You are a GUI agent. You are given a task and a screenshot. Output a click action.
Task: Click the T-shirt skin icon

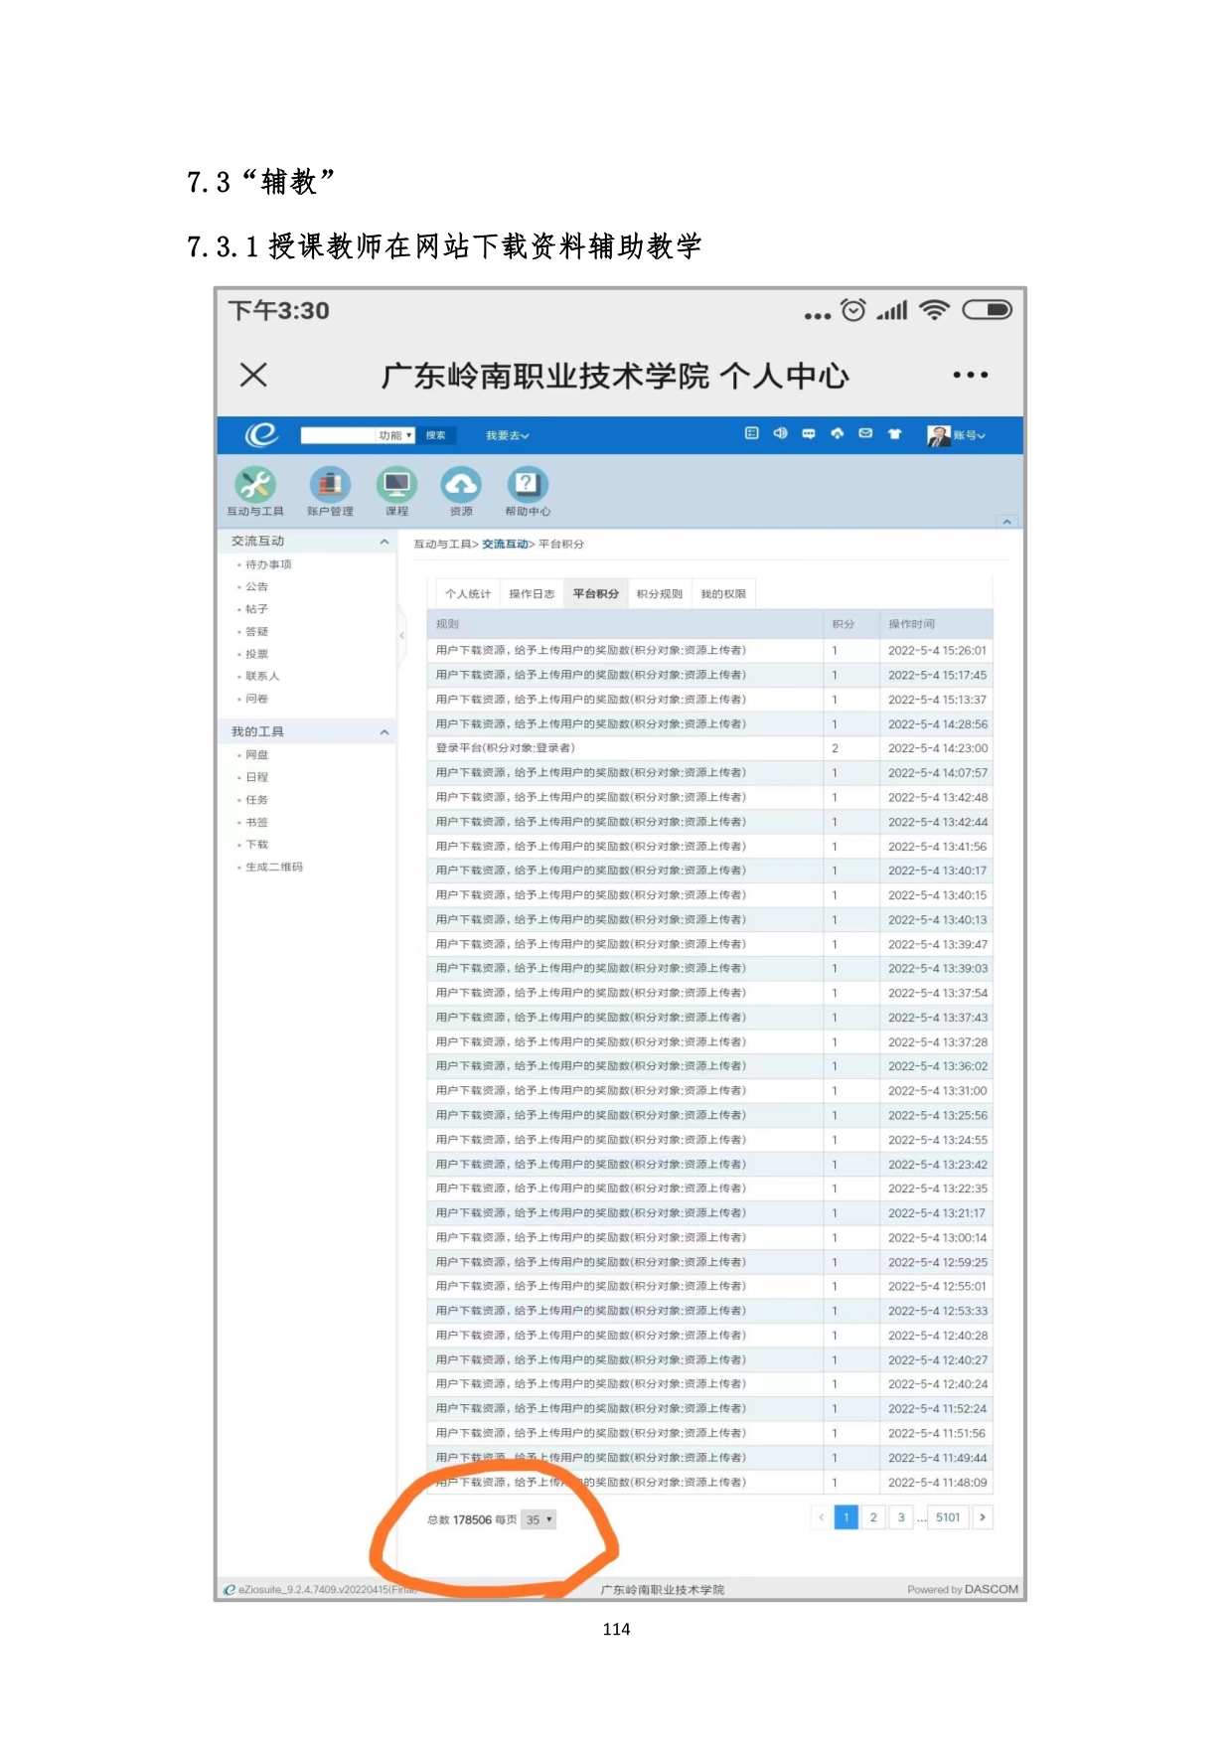point(894,433)
